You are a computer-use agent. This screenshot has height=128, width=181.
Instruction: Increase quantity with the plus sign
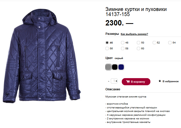click(x=116, y=81)
